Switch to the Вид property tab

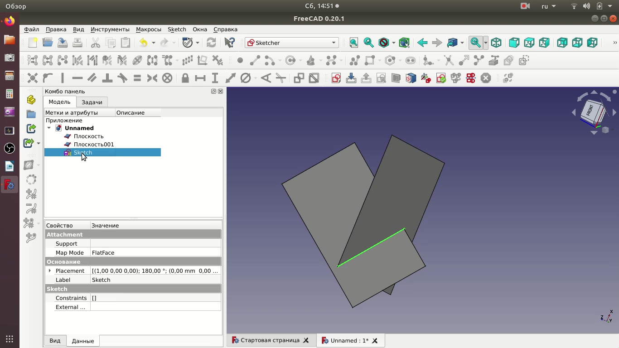55,341
